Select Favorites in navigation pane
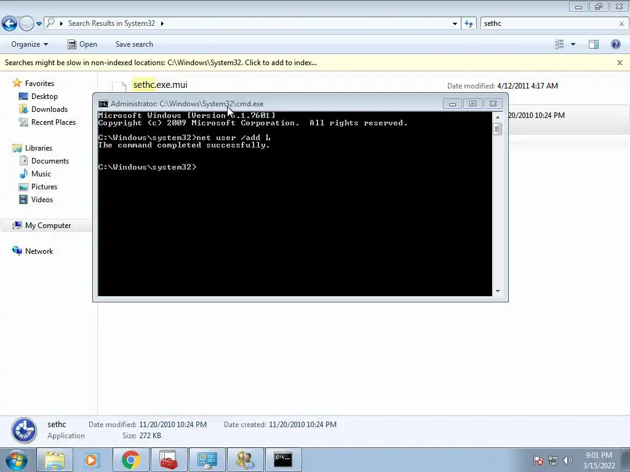This screenshot has height=472, width=630. (x=39, y=84)
